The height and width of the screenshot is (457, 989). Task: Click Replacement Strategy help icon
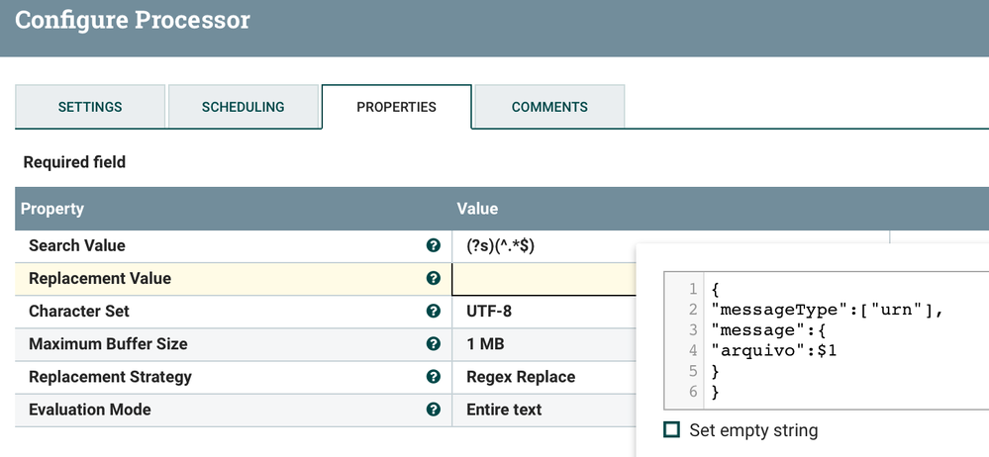coord(433,377)
